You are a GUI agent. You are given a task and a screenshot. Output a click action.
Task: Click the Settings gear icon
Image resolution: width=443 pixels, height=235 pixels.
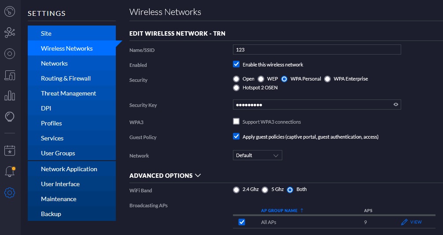click(x=10, y=193)
